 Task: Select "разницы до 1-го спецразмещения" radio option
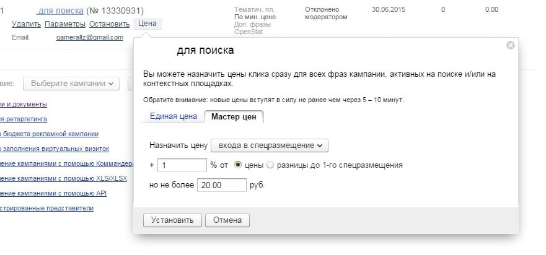[270, 165]
